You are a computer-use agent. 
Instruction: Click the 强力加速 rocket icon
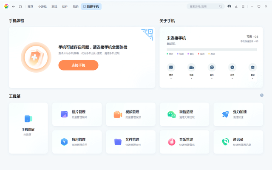click(225, 114)
